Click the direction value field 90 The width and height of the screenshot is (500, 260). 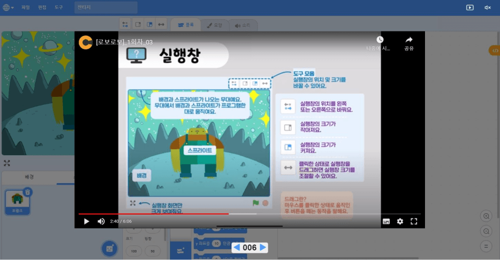[x=152, y=251]
